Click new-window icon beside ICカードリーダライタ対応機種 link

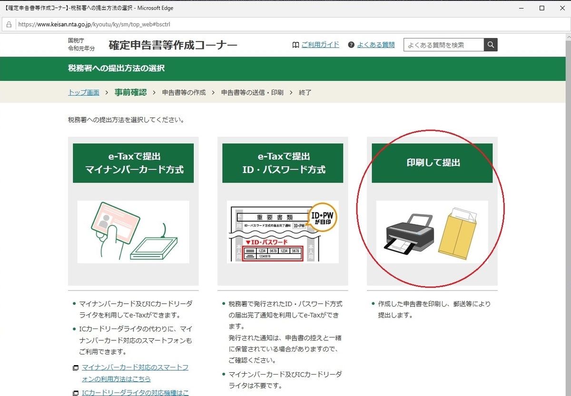pos(75,393)
